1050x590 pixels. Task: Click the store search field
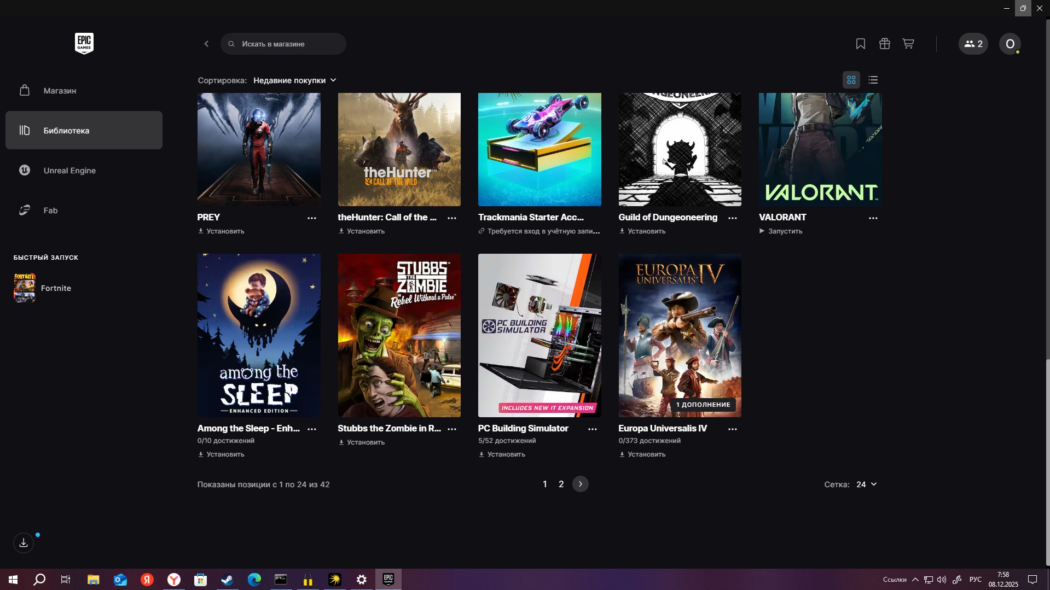[x=283, y=44]
